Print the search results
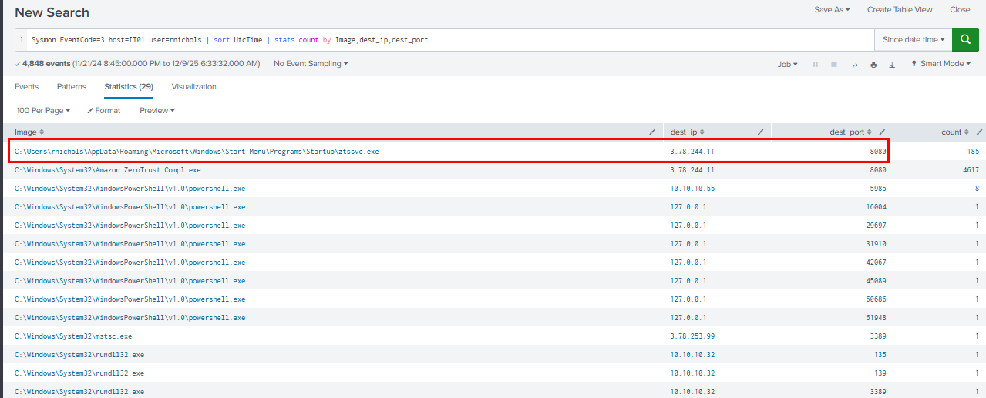986x398 pixels. click(x=873, y=65)
